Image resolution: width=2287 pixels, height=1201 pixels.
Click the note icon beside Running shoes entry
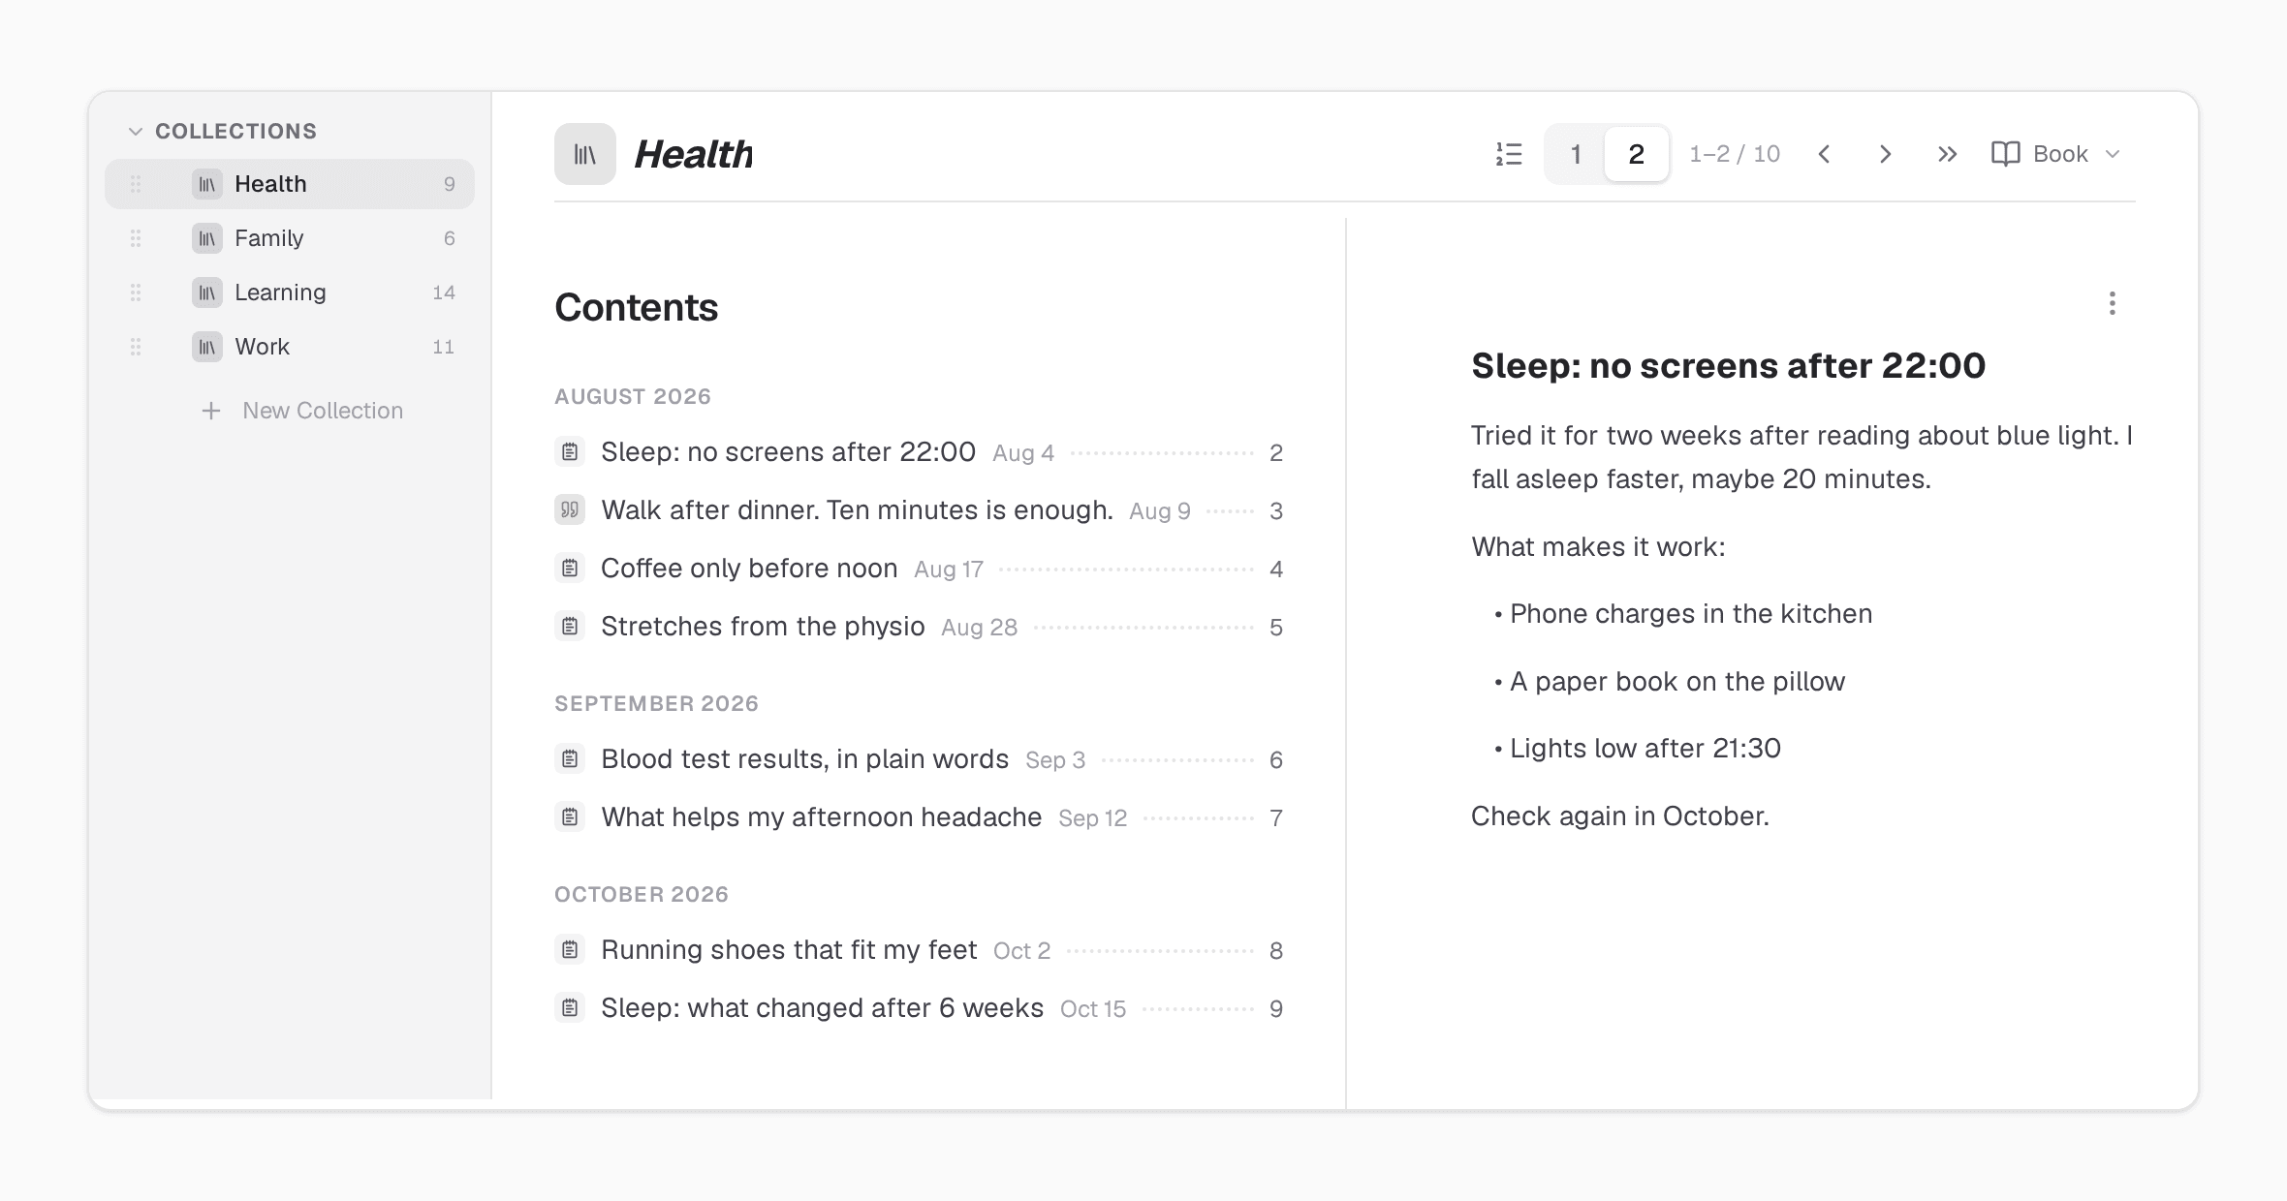[x=570, y=949]
